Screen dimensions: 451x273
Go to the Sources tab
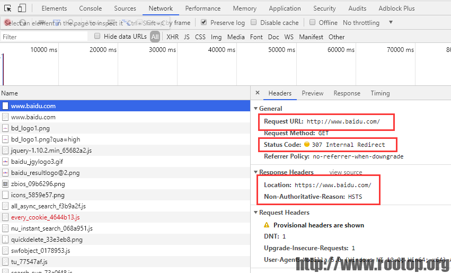pos(125,8)
